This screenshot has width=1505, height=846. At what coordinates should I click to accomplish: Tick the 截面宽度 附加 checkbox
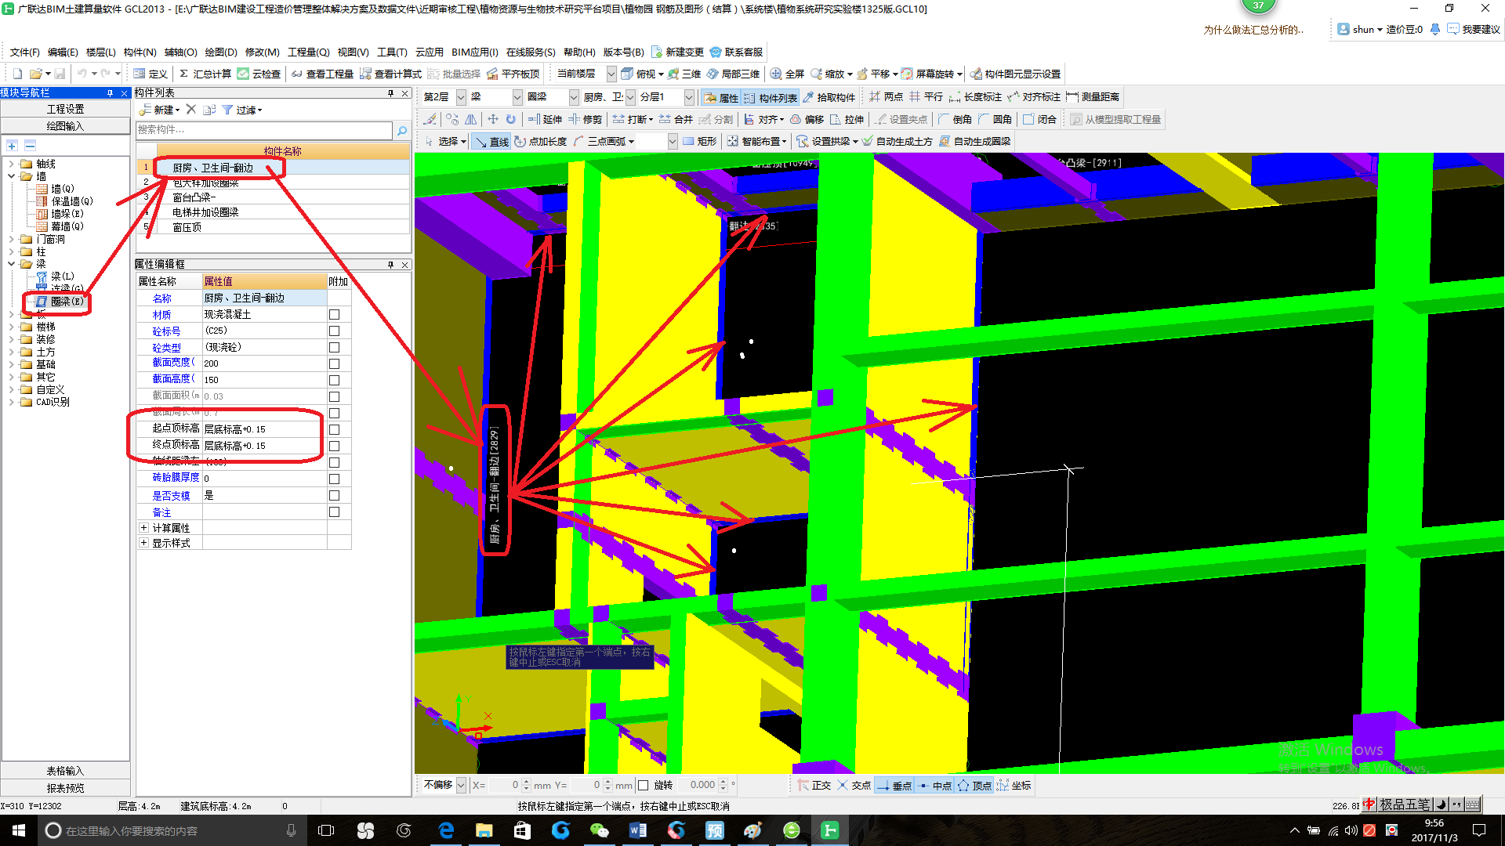click(334, 364)
